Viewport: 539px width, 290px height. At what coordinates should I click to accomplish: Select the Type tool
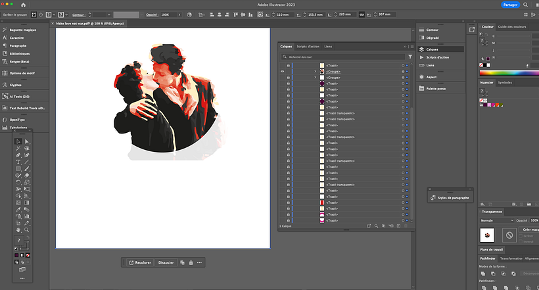tap(18, 162)
